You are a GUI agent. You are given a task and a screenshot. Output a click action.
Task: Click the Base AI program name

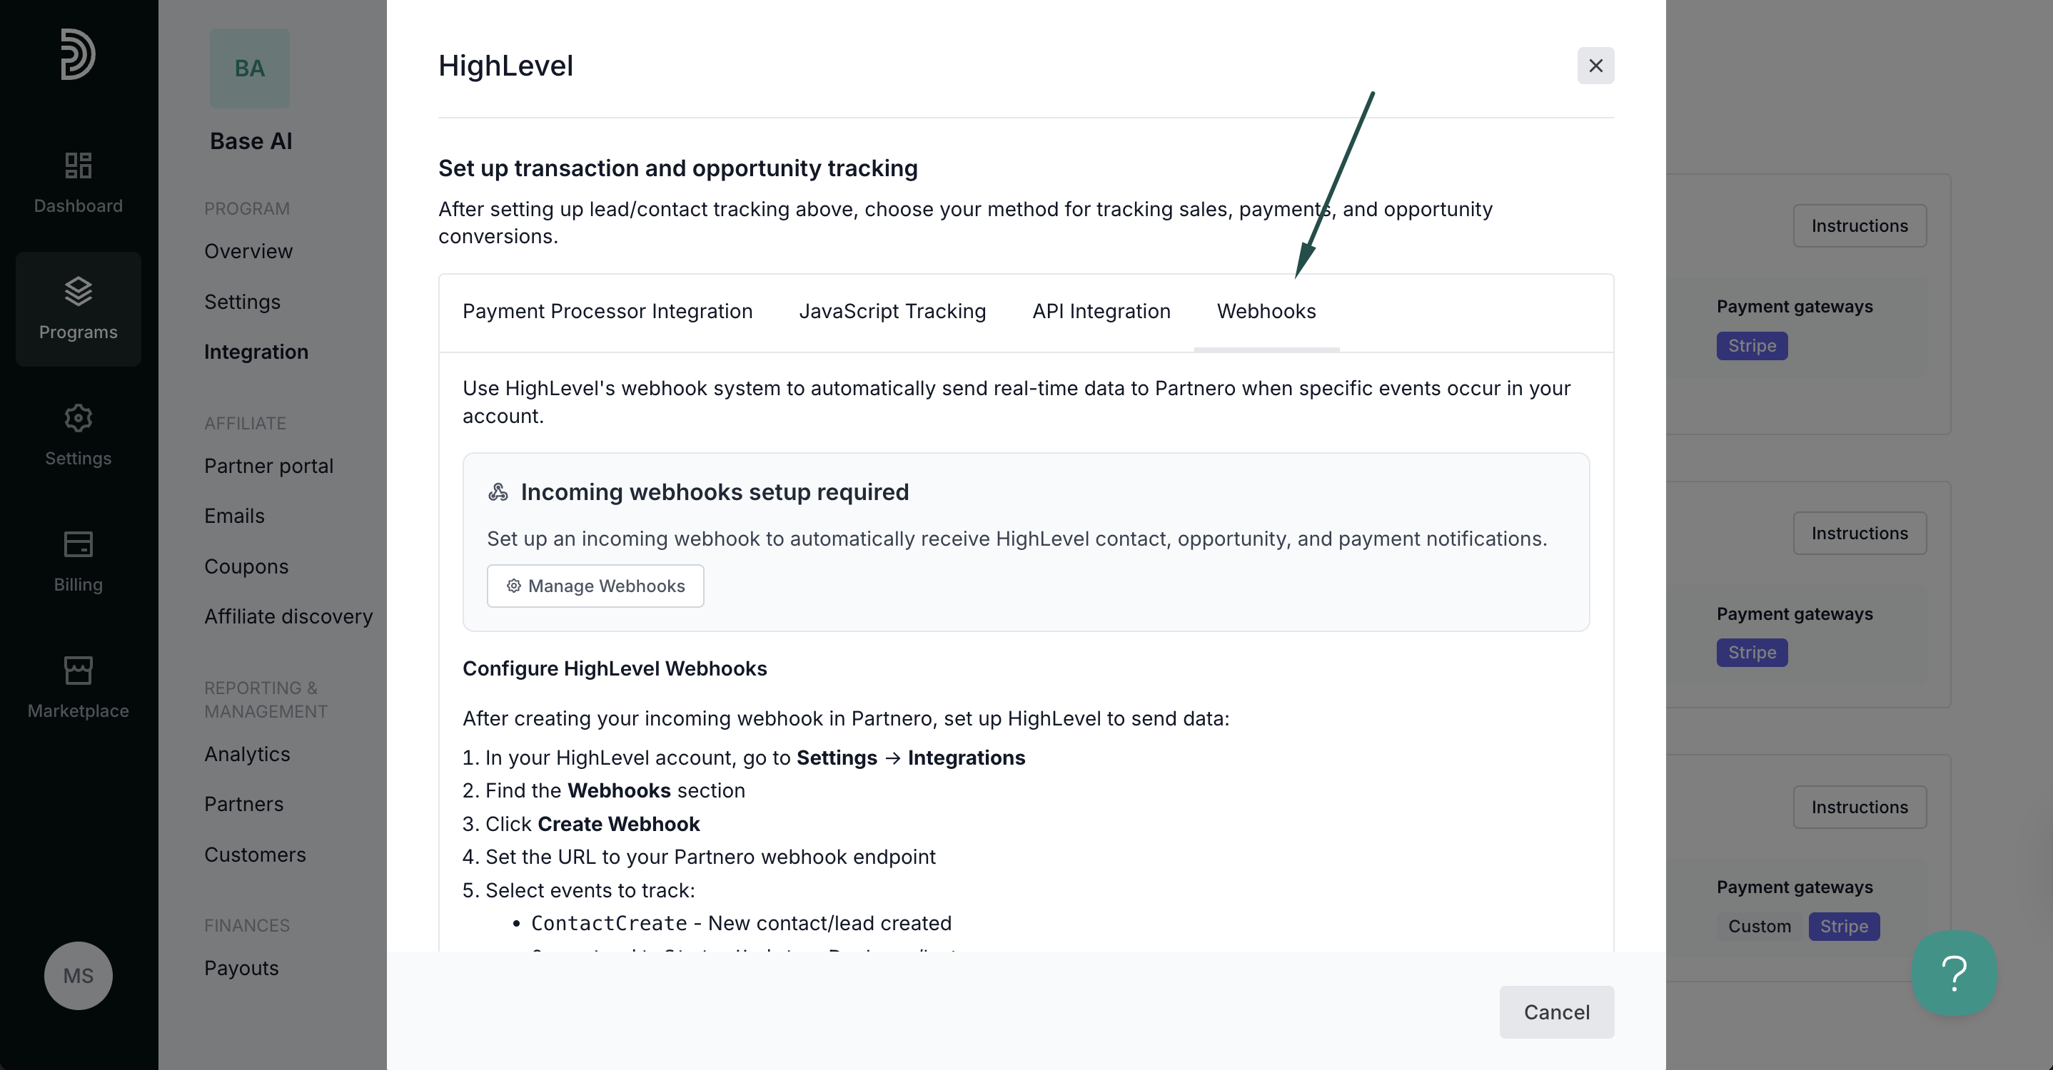(x=251, y=141)
